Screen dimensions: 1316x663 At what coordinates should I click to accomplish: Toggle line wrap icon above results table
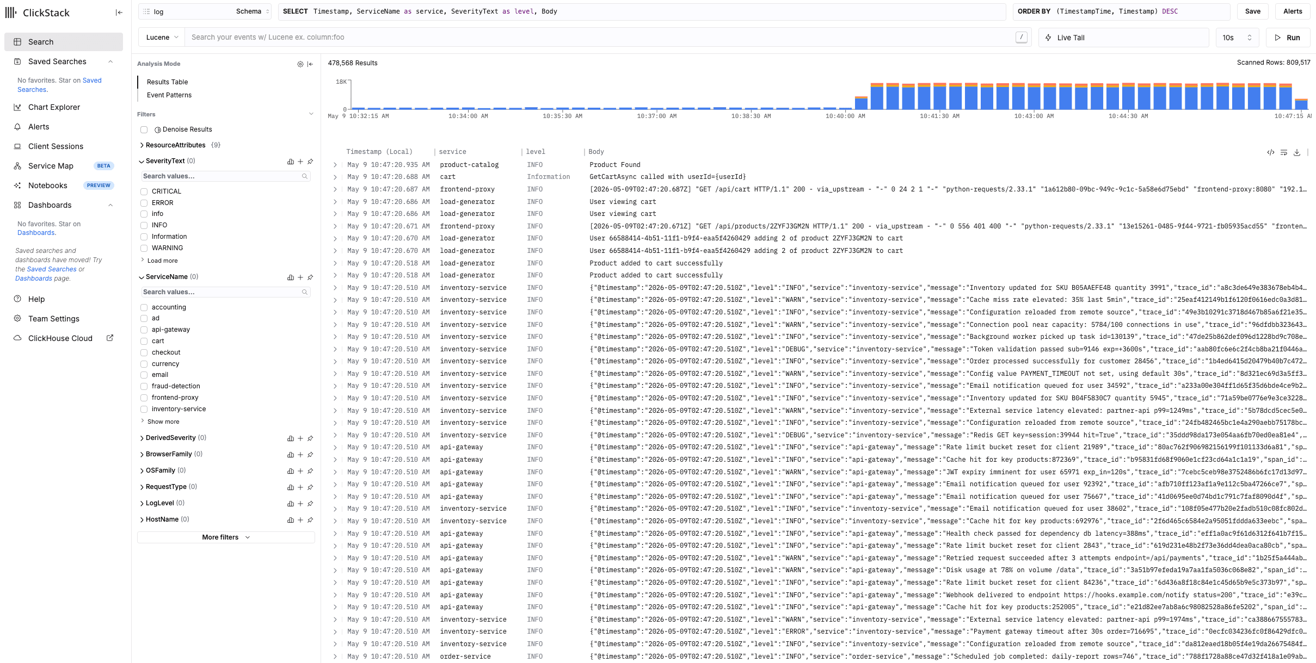point(1284,152)
